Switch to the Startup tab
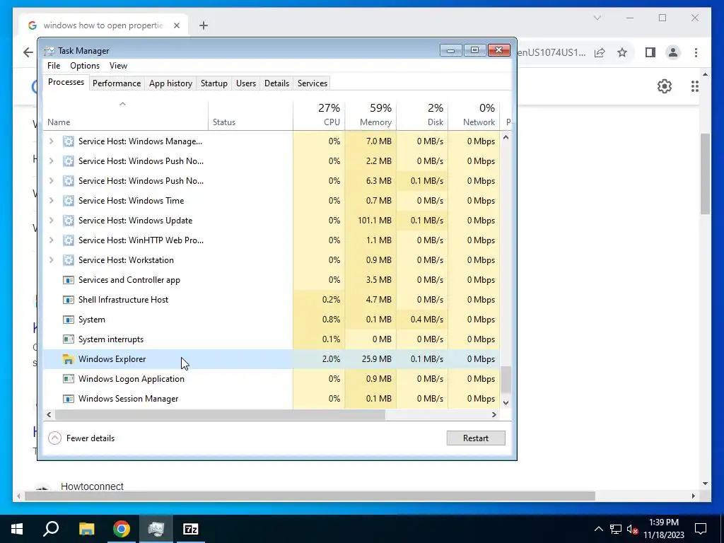This screenshot has width=724, height=543. [x=214, y=83]
